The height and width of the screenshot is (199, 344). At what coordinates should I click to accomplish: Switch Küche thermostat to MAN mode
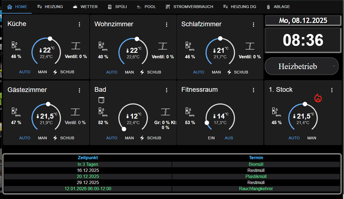click(x=42, y=72)
